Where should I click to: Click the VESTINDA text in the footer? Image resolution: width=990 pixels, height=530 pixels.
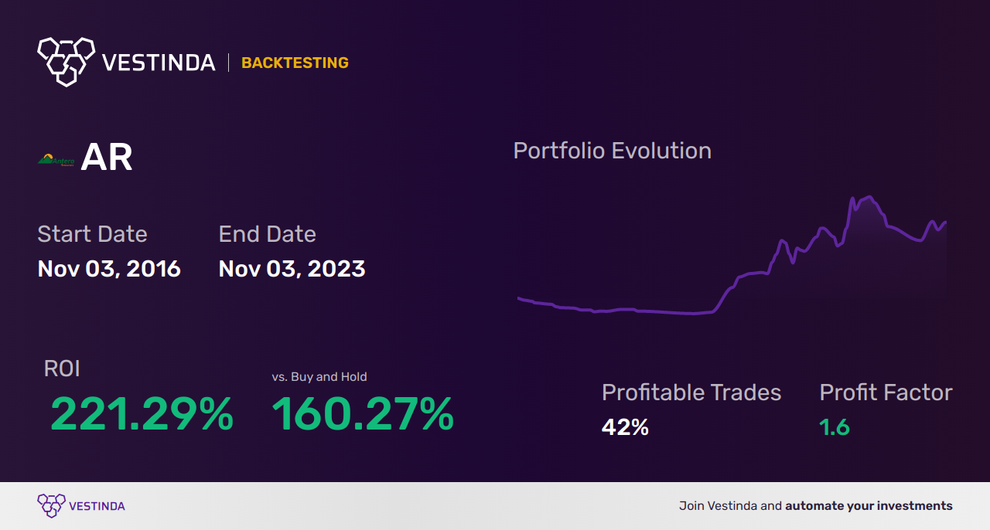(97, 506)
